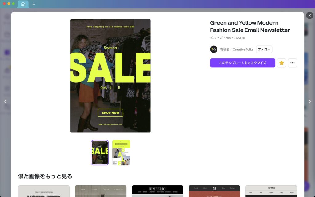Click このテンプレートをカスタマイズ button

click(242, 63)
